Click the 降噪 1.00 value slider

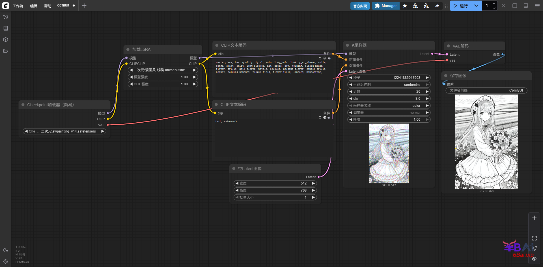click(x=389, y=120)
